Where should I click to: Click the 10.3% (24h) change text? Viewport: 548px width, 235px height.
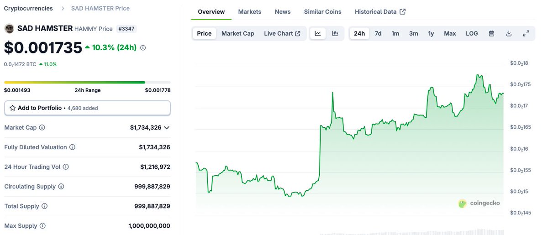pyautogui.click(x=114, y=47)
